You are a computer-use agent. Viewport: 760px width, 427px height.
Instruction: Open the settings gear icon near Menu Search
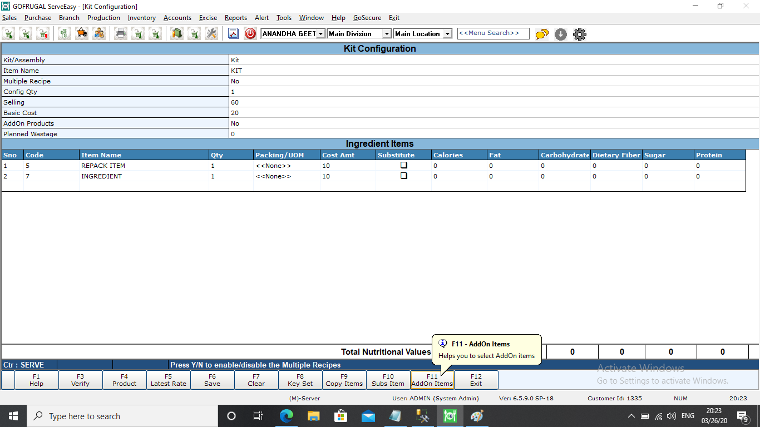click(x=579, y=34)
